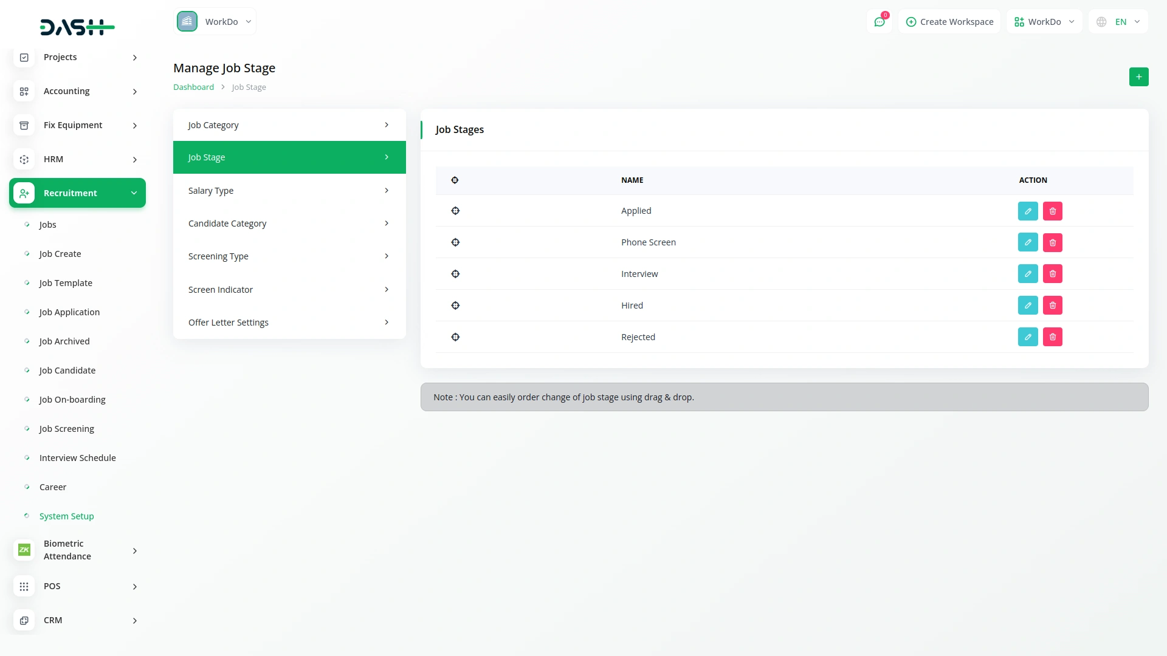
Task: Open the chat messages icon
Action: pyautogui.click(x=880, y=22)
